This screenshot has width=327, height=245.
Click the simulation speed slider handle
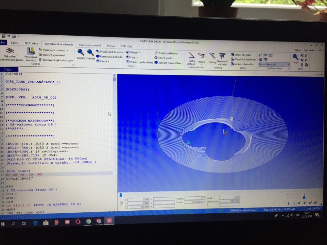coord(304,197)
